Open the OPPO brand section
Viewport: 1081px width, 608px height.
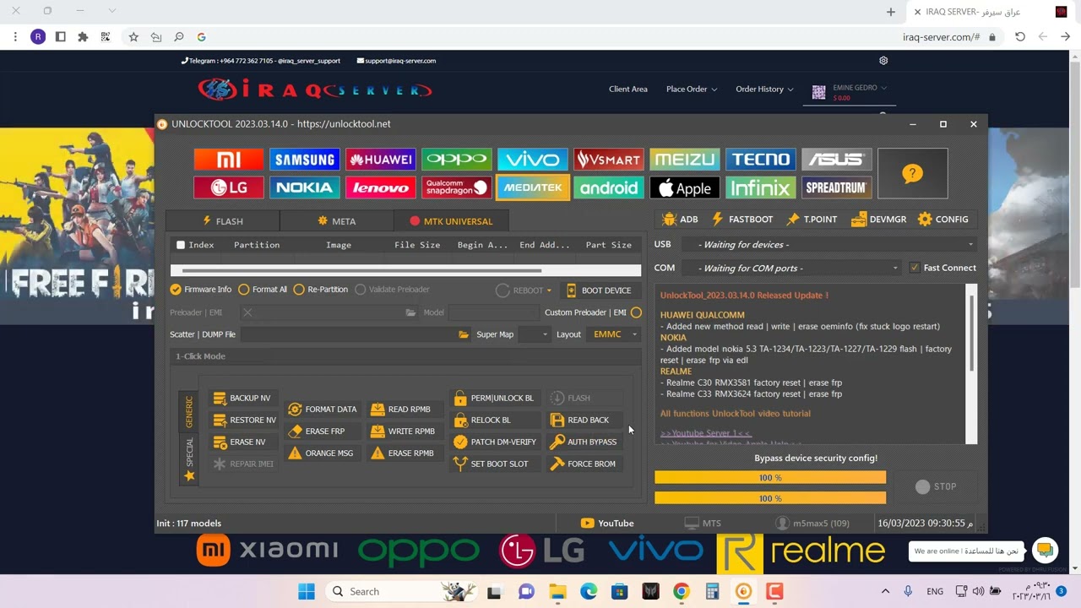click(457, 160)
